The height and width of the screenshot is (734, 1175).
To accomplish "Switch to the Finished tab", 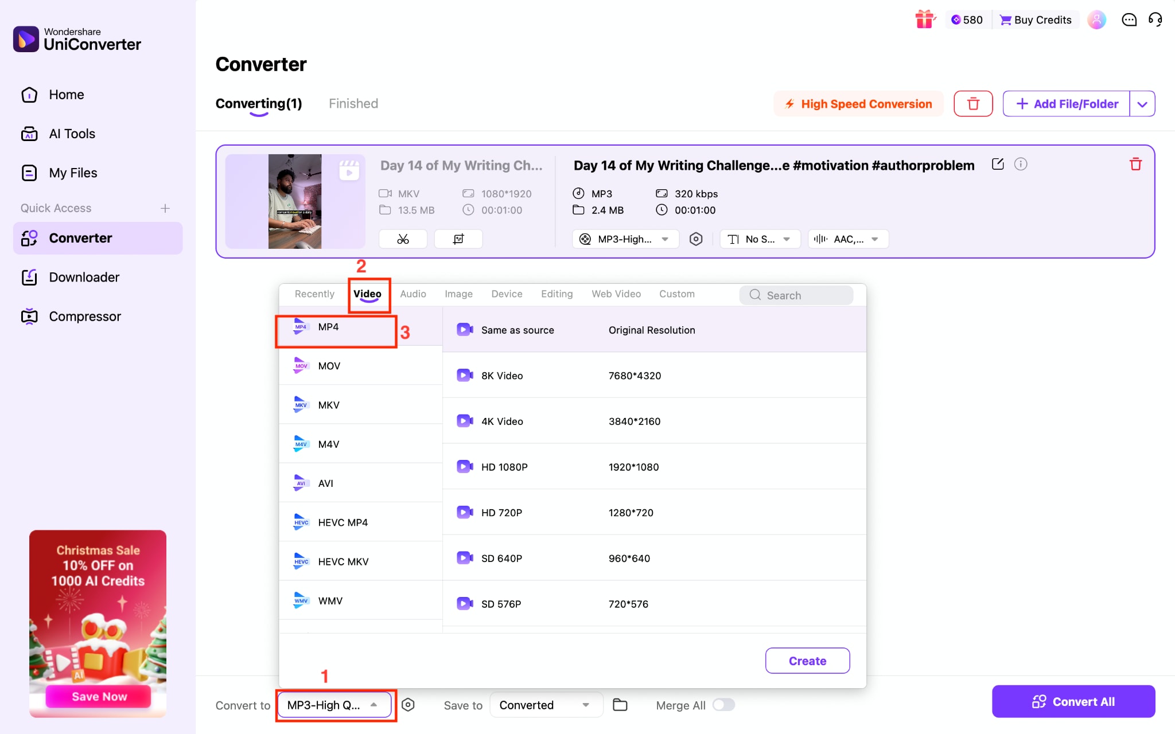I will click(353, 103).
